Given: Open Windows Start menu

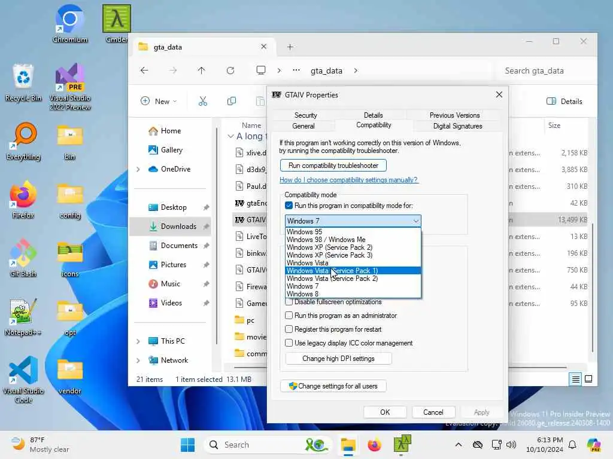Looking at the screenshot, I should tap(187, 445).
